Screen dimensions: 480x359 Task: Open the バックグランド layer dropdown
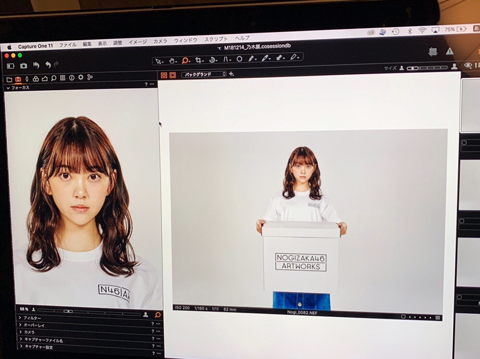204,74
